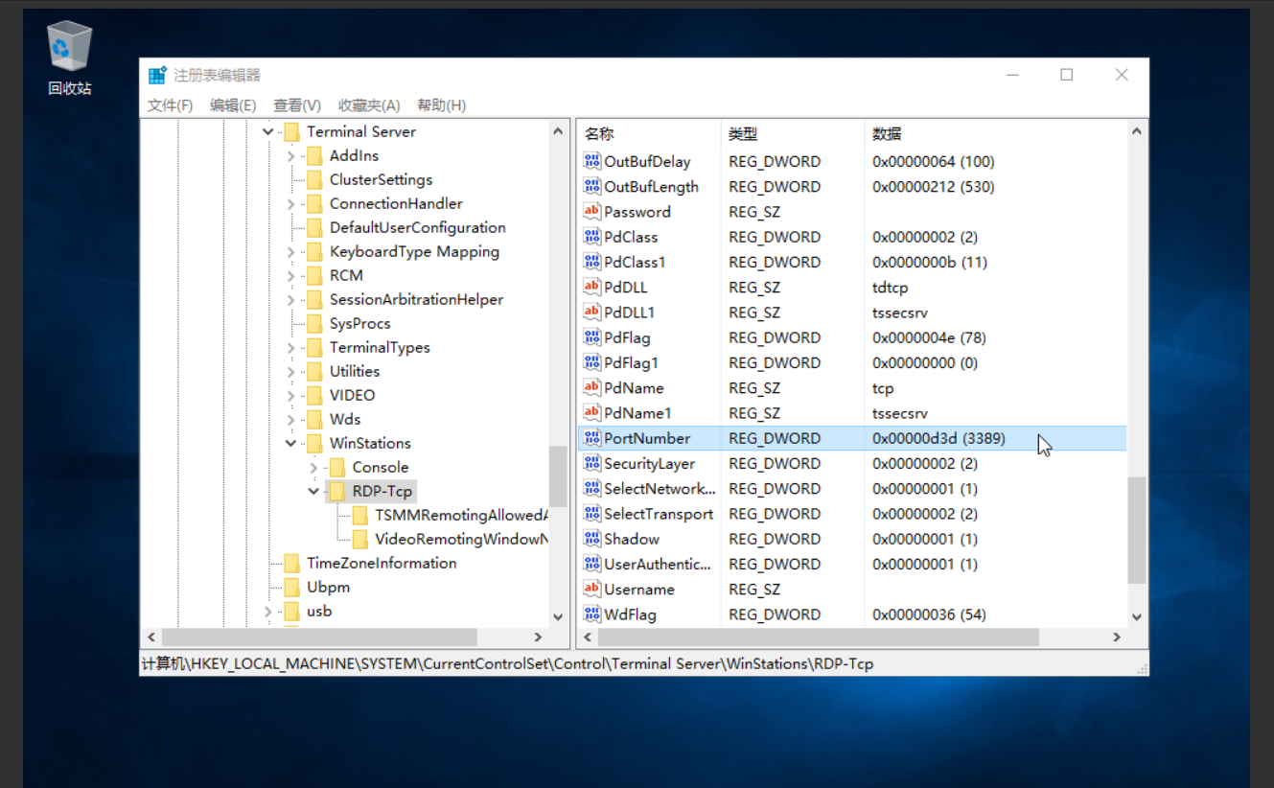Click the Registry Editor title bar icon
Viewport: 1274px width, 788px height.
(x=157, y=75)
